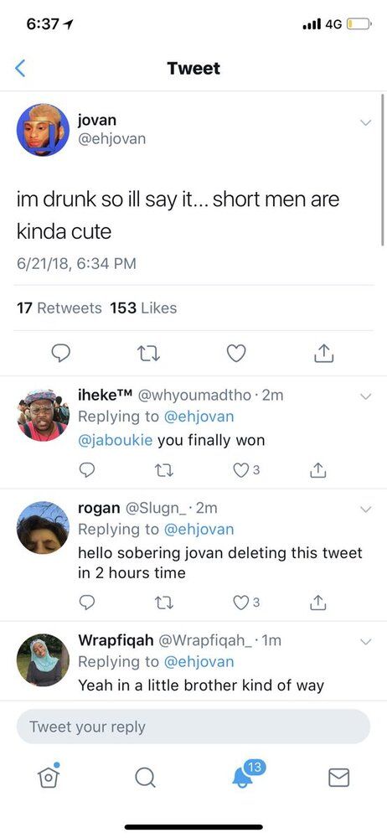Like iheke's reply tweet
Screen dimensions: 387x838
pos(241,470)
